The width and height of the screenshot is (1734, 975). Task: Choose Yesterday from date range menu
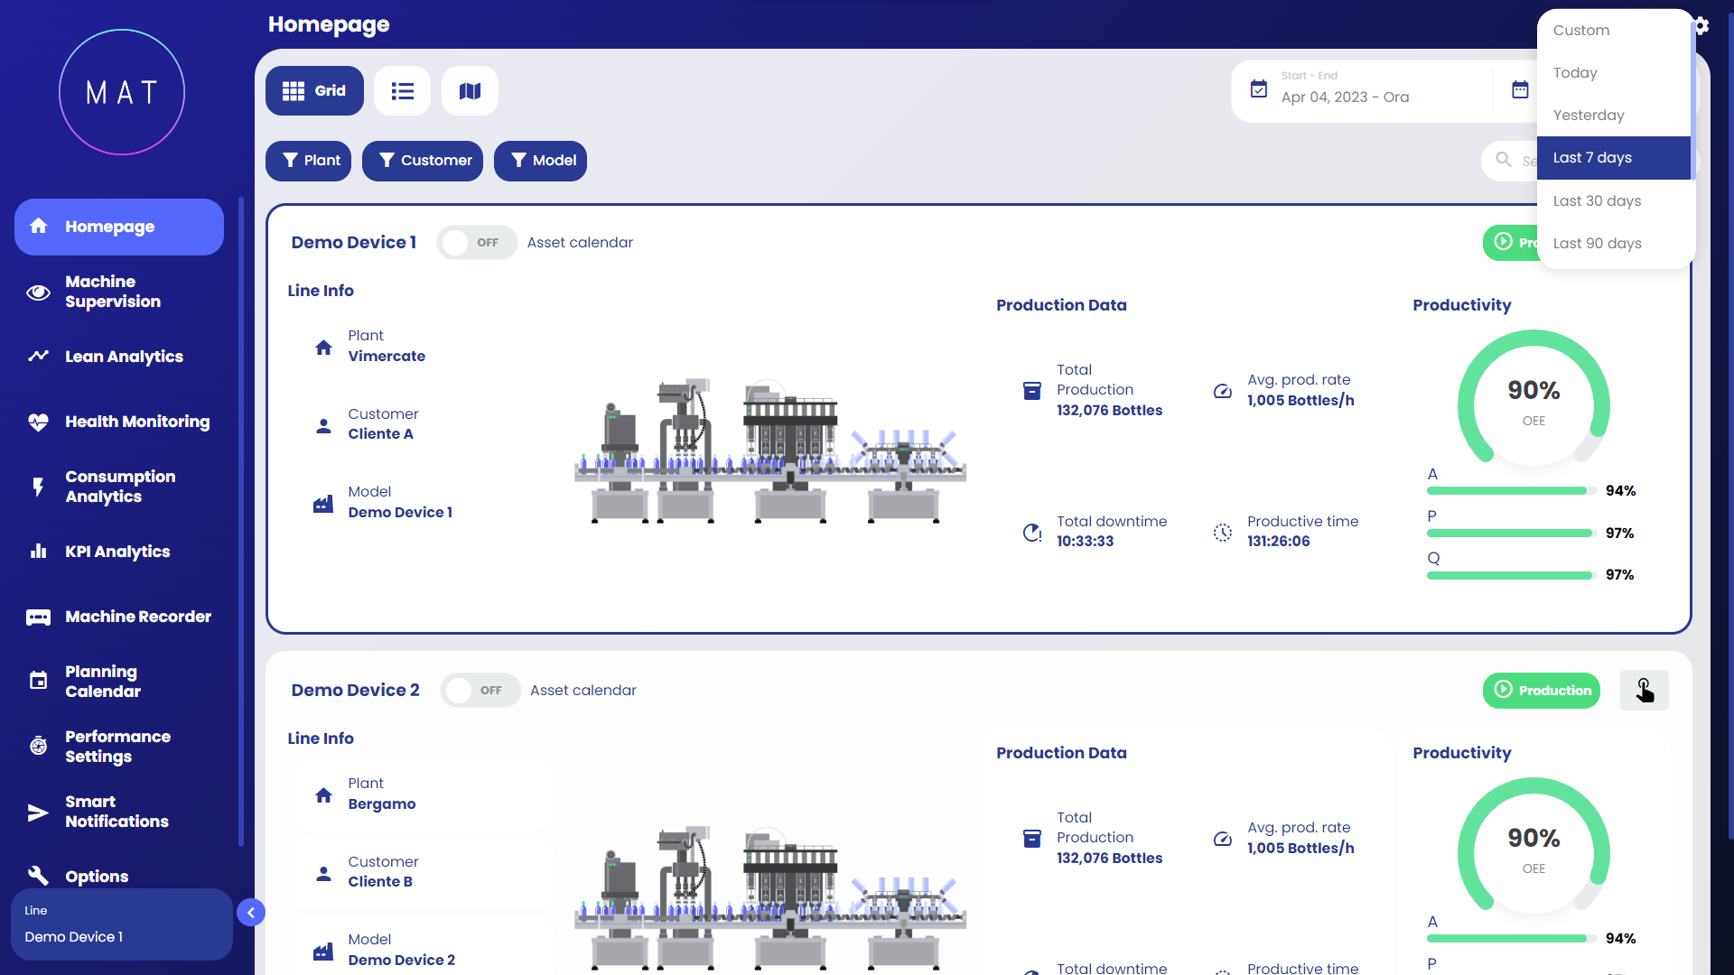click(x=1588, y=116)
